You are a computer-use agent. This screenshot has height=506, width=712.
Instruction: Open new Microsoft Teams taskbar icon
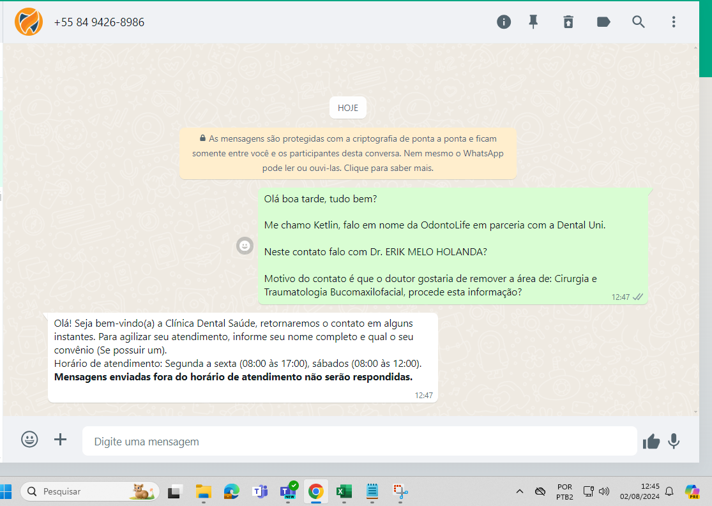pos(288,491)
